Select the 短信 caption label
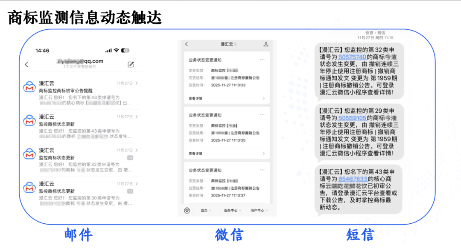 pos(360,235)
